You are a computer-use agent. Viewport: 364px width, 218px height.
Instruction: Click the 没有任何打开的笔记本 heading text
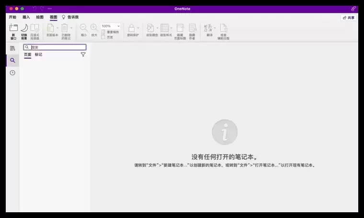pos(225,157)
